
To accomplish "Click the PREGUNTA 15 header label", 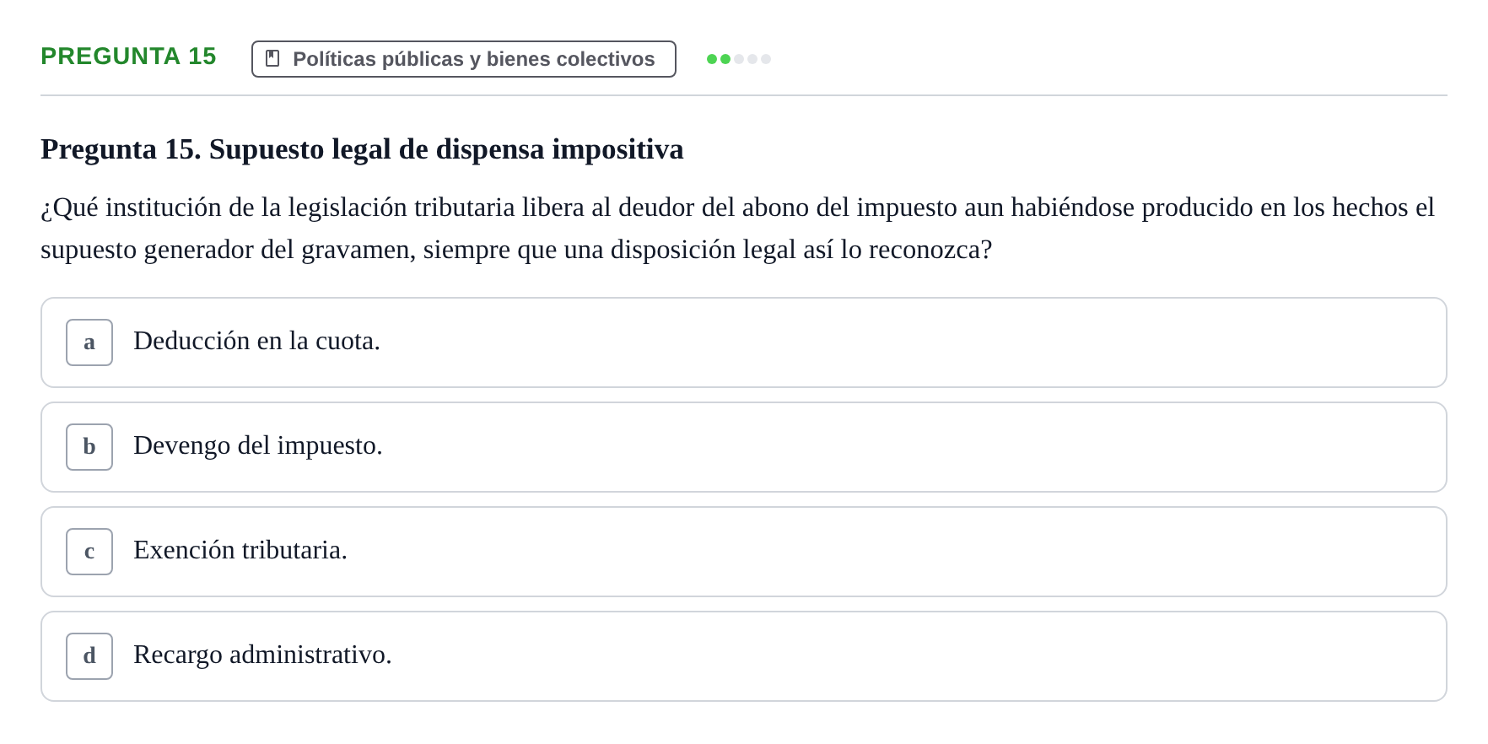I will click(x=128, y=56).
